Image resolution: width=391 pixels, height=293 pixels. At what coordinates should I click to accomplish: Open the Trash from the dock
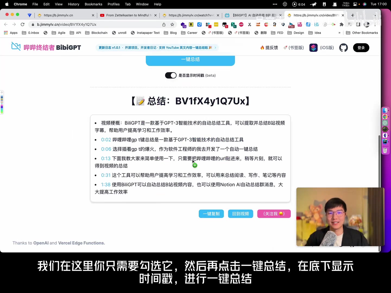(x=385, y=150)
